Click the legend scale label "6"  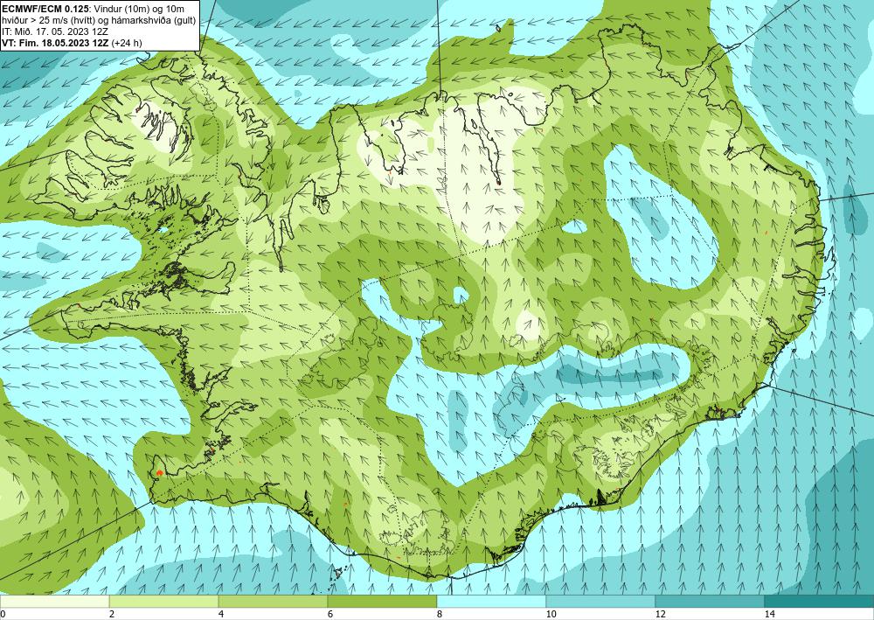(x=330, y=614)
